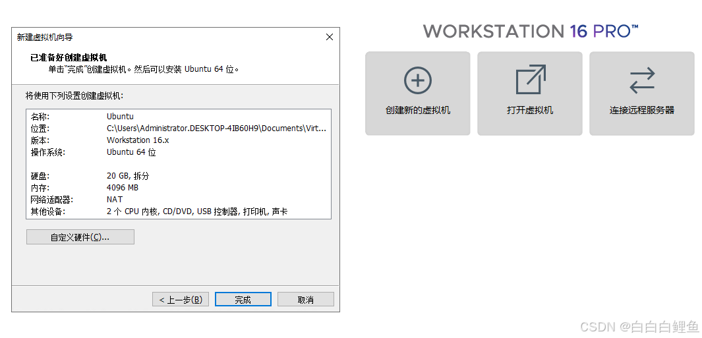Click the 打开虚拟机 label

pyautogui.click(x=530, y=110)
